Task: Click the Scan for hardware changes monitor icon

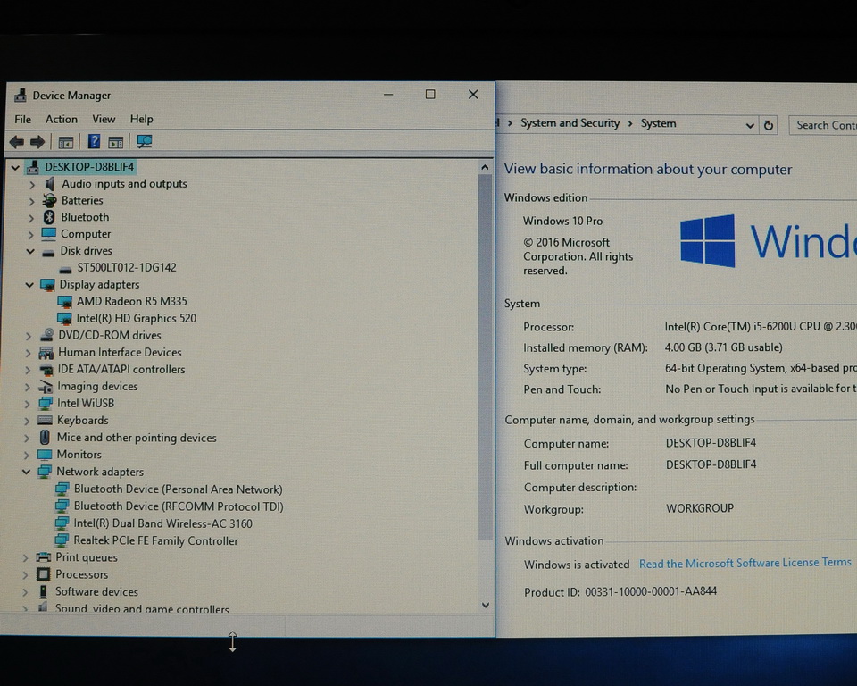Action: [145, 142]
